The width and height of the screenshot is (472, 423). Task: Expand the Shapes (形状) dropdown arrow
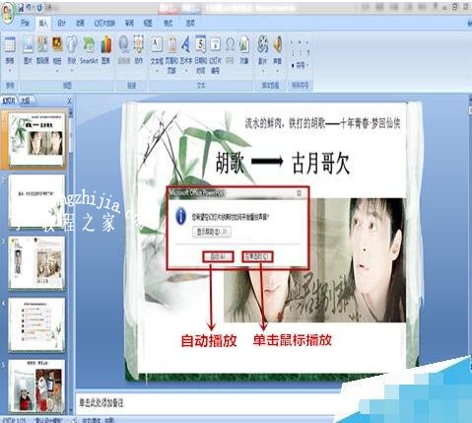pos(72,70)
